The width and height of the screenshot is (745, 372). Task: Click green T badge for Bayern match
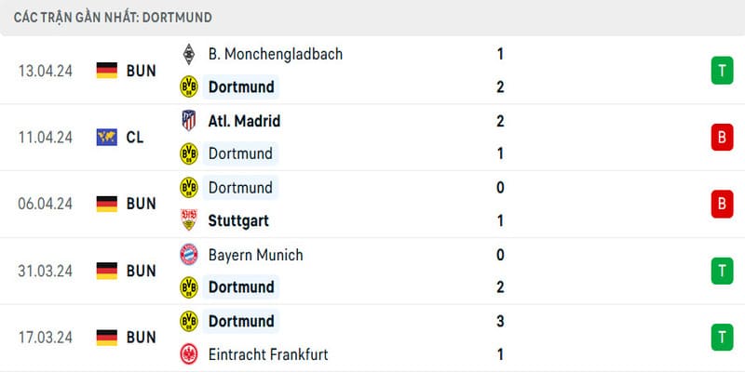click(x=721, y=271)
